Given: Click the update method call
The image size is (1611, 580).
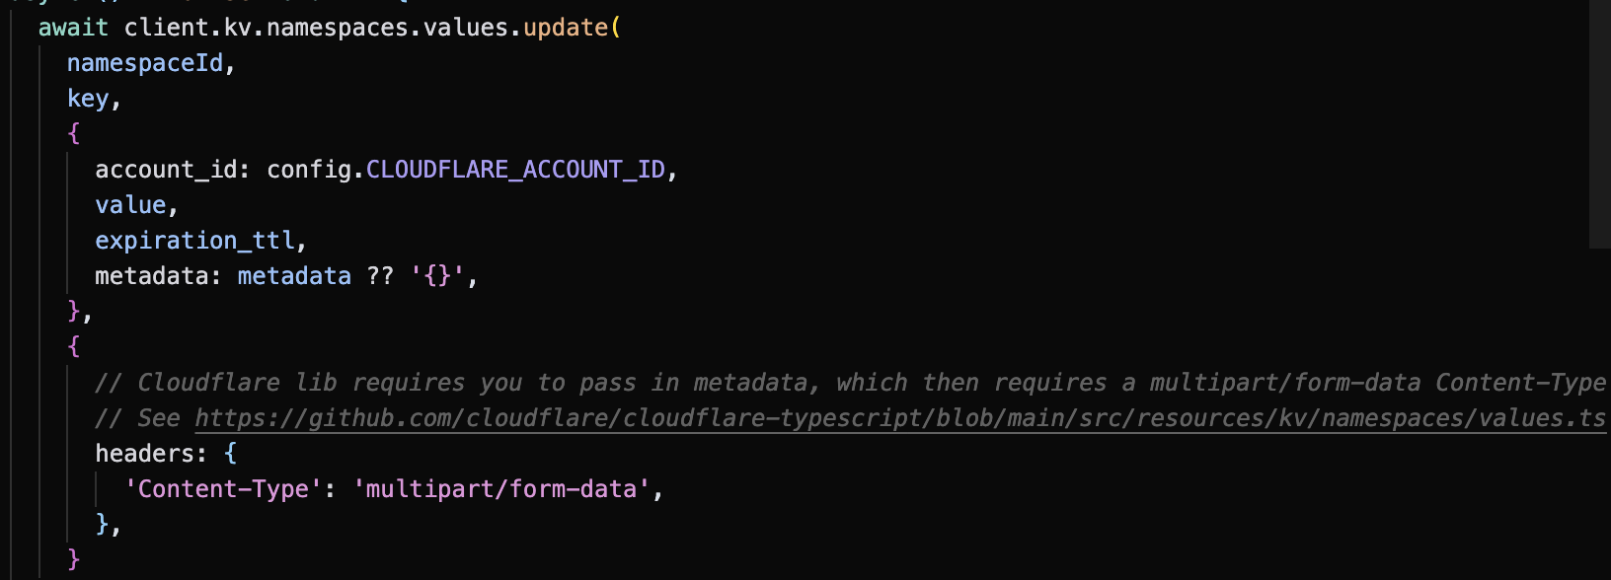Looking at the screenshot, I should pyautogui.click(x=566, y=28).
